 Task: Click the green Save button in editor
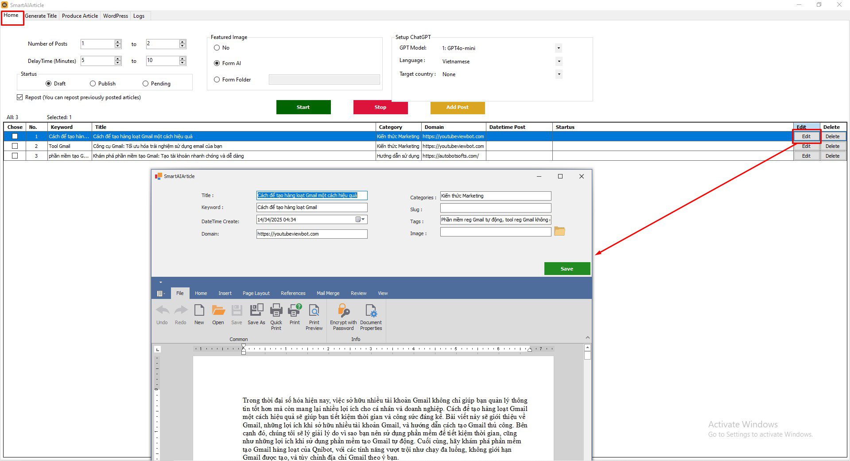(567, 269)
